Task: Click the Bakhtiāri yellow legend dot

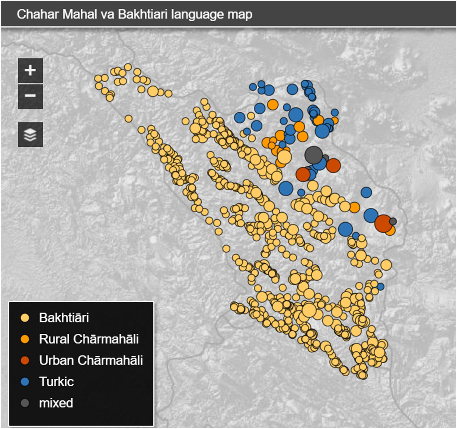Action: tap(25, 318)
